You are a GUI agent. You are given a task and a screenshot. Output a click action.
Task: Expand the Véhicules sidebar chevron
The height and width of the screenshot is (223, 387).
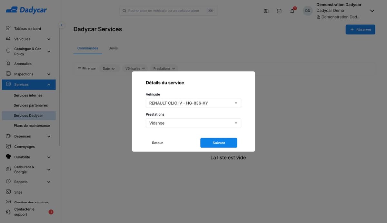(x=49, y=39)
